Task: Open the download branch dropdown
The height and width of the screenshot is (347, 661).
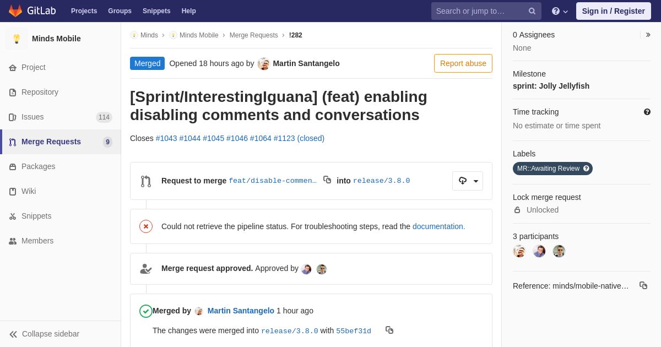Action: pos(468,181)
